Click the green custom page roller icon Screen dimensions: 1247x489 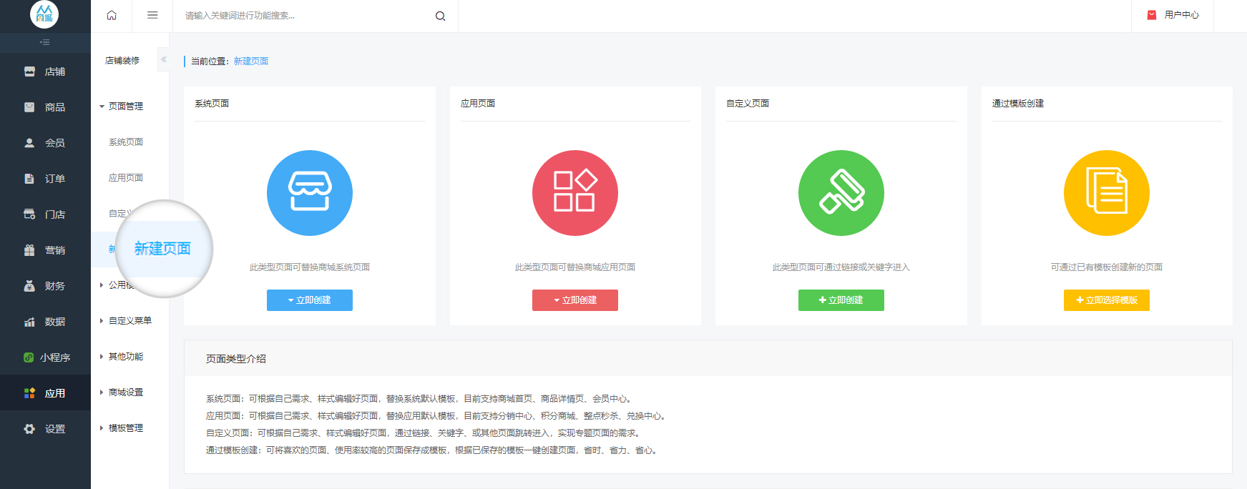(841, 193)
